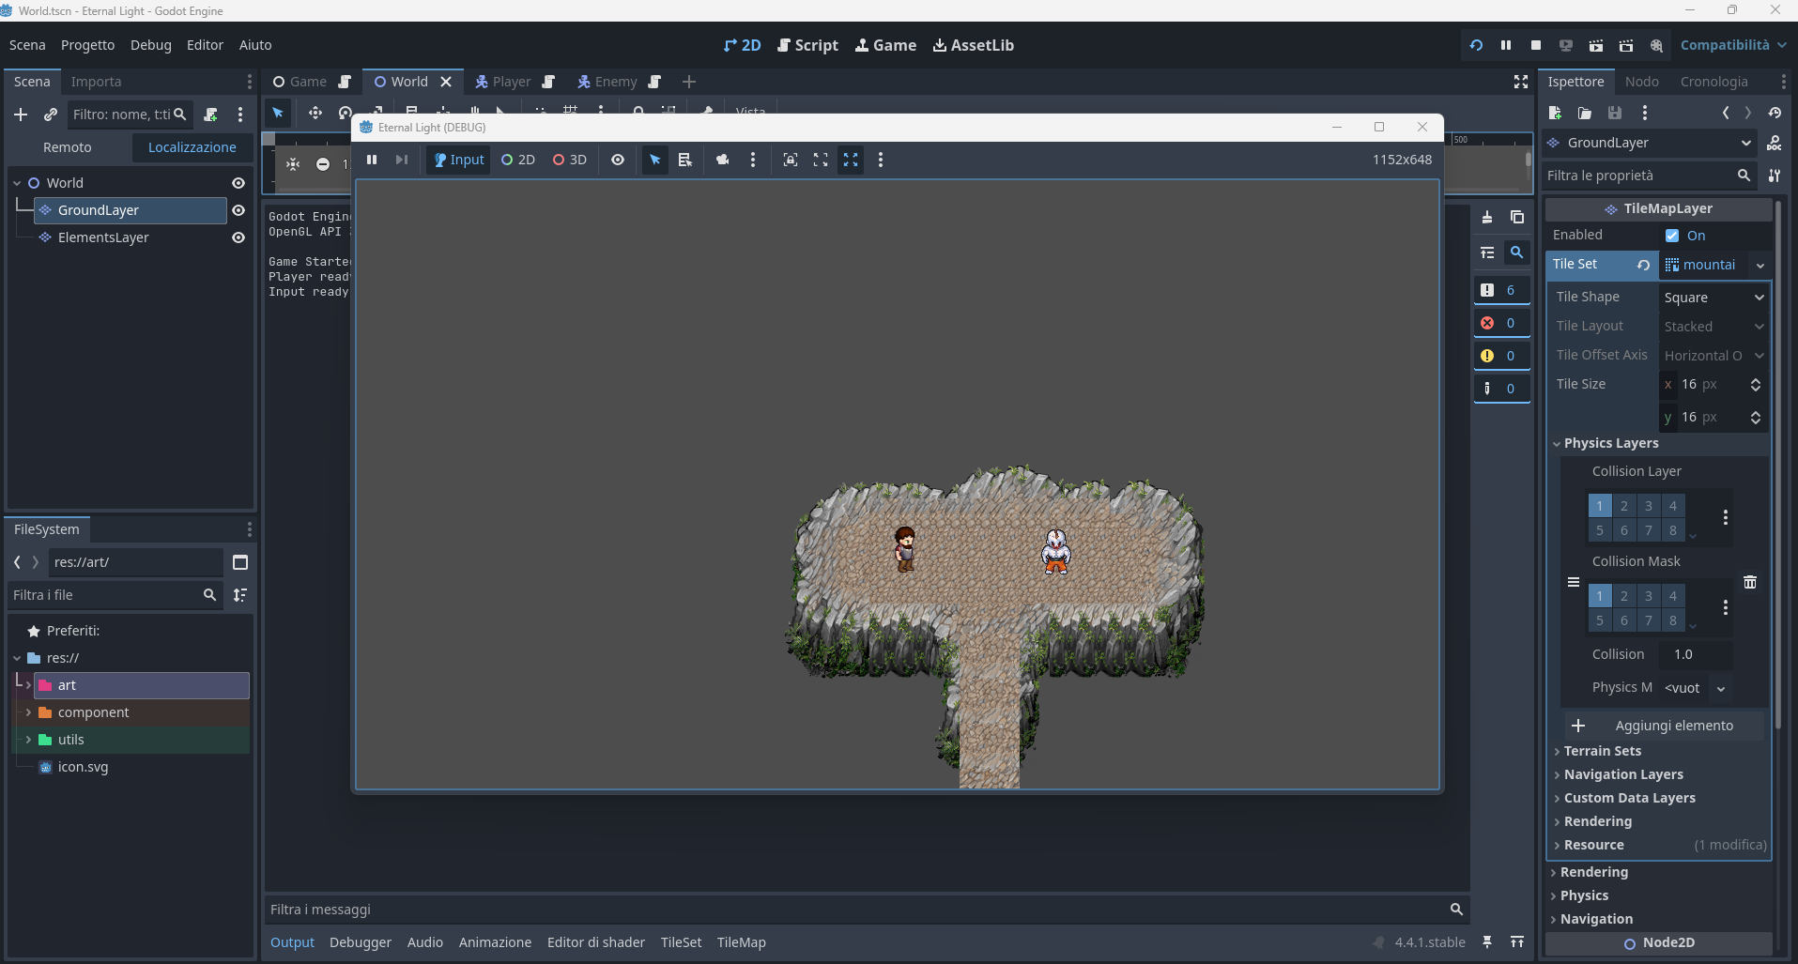Load a resource with the Inspector folder icon
The width and height of the screenshot is (1798, 964).
(x=1585, y=113)
